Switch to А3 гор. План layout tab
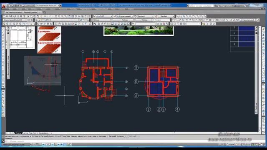This screenshot has width=267, height=150. pyautogui.click(x=36, y=133)
